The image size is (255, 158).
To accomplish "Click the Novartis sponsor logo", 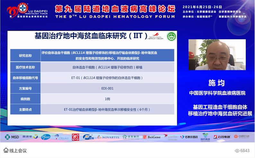I will 108,137.
